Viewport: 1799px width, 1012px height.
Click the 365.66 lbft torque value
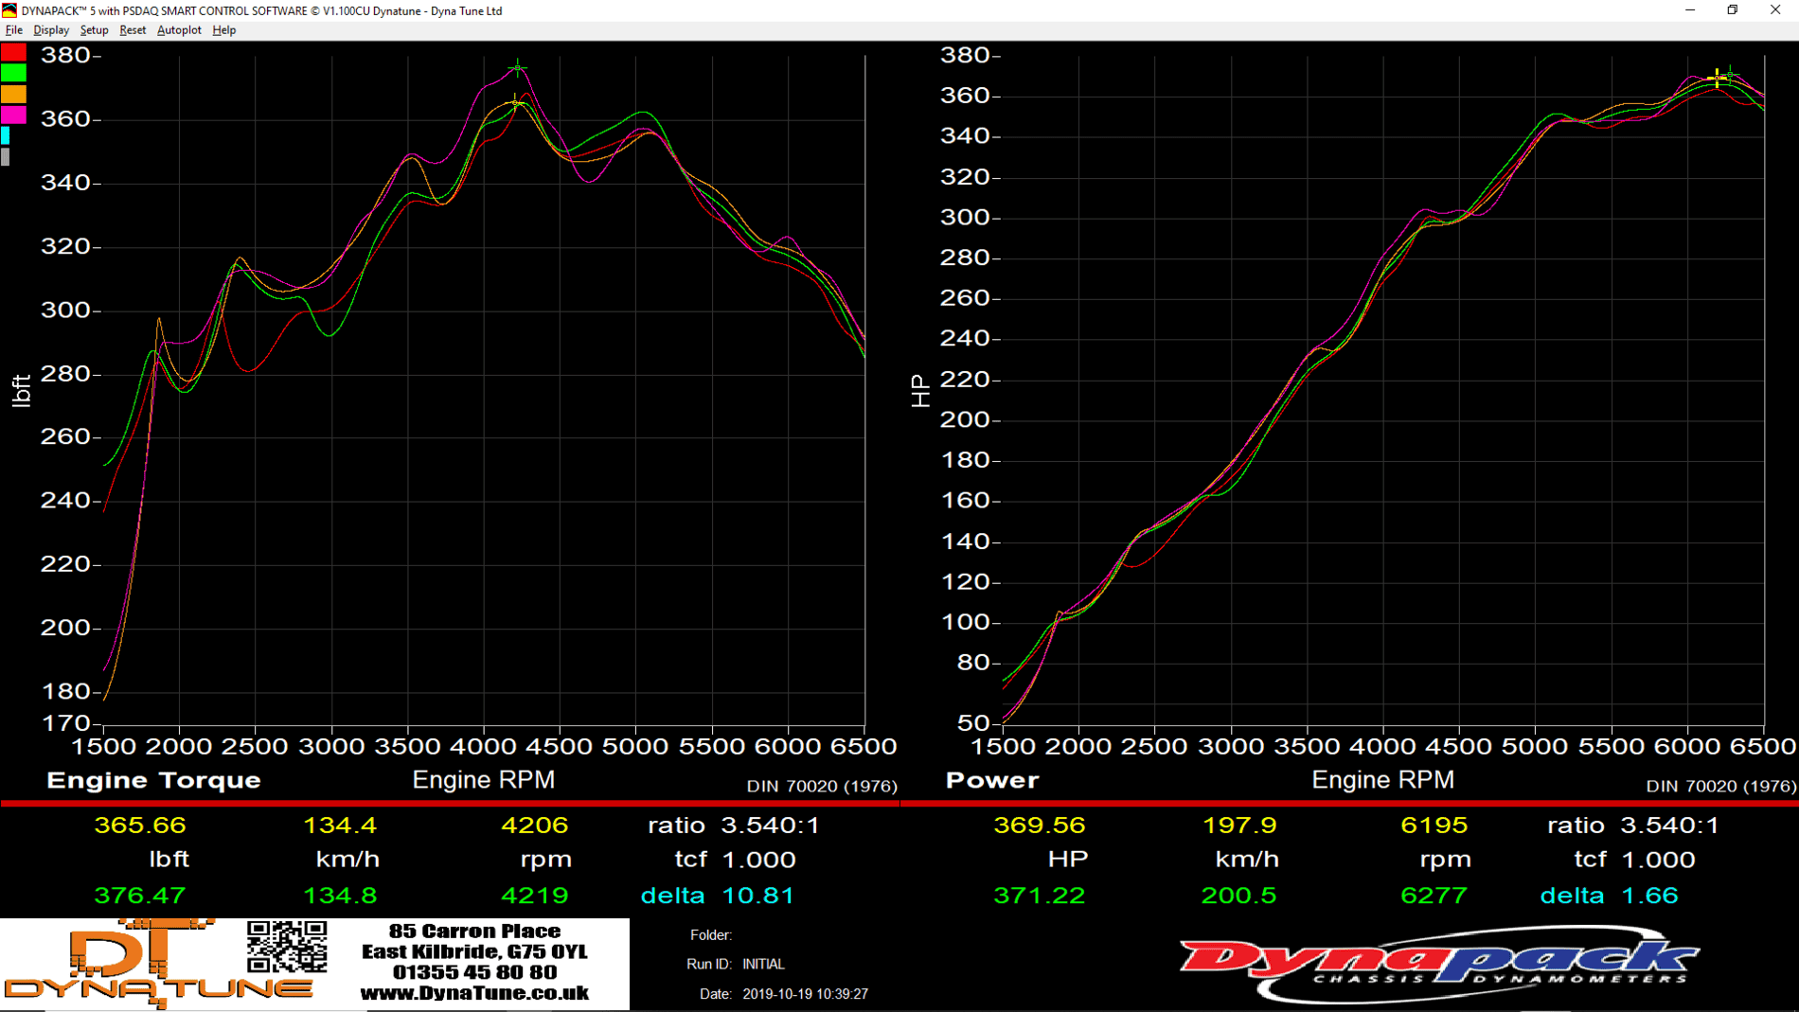tap(140, 826)
